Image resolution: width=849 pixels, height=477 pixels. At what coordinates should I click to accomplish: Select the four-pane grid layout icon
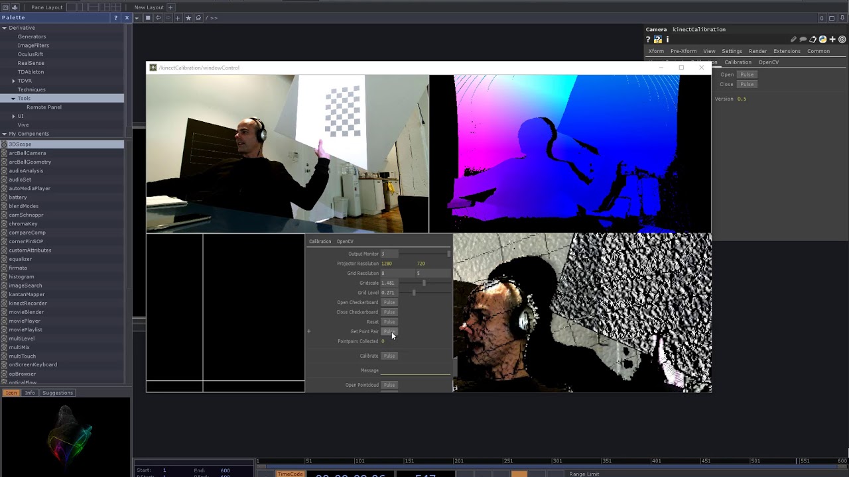point(117,7)
